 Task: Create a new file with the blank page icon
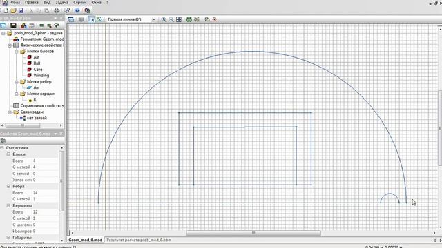[6, 11]
